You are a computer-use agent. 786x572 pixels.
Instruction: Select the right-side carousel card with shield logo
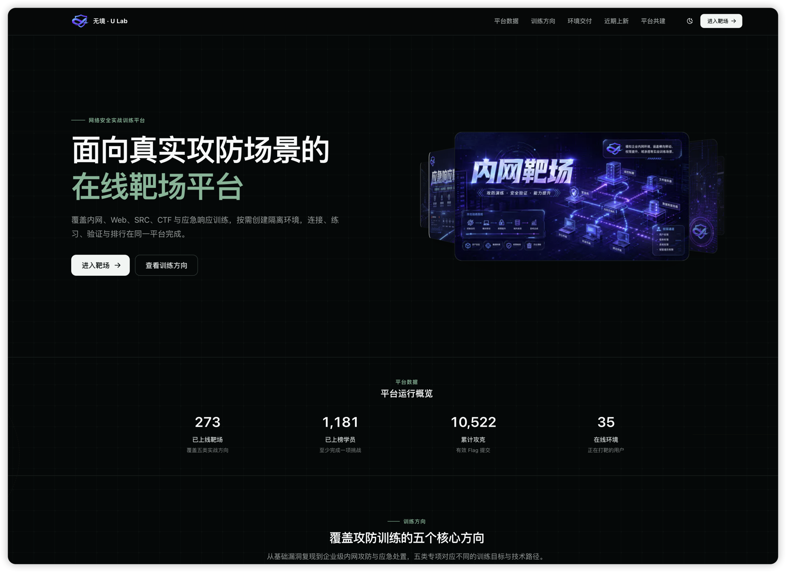[x=703, y=196]
